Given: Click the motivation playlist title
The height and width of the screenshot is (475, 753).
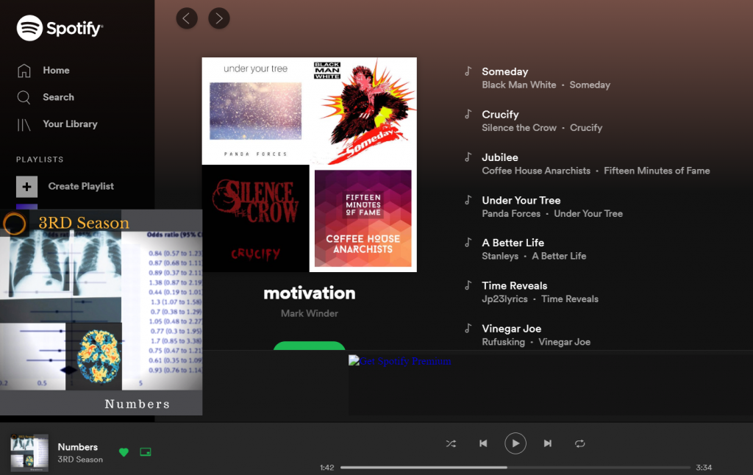Looking at the screenshot, I should pyautogui.click(x=310, y=293).
